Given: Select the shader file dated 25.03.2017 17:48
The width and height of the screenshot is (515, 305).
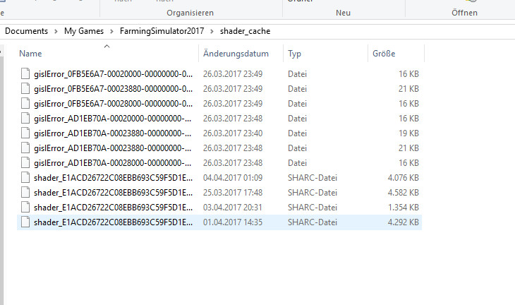Looking at the screenshot, I should pos(113,192).
